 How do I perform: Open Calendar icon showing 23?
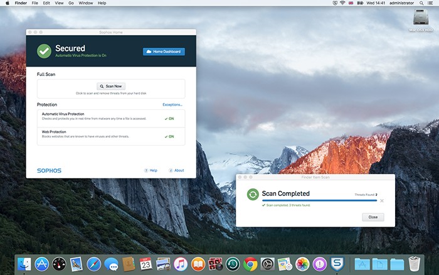point(146,264)
